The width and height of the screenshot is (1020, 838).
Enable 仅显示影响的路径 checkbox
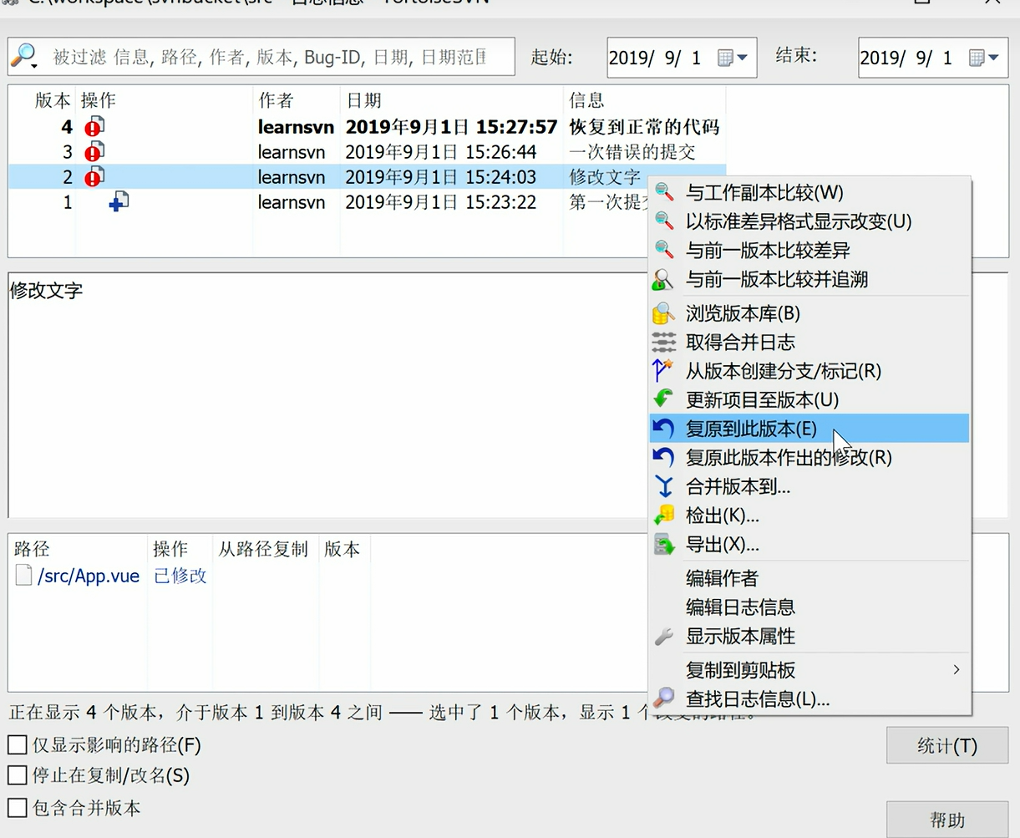(17, 744)
